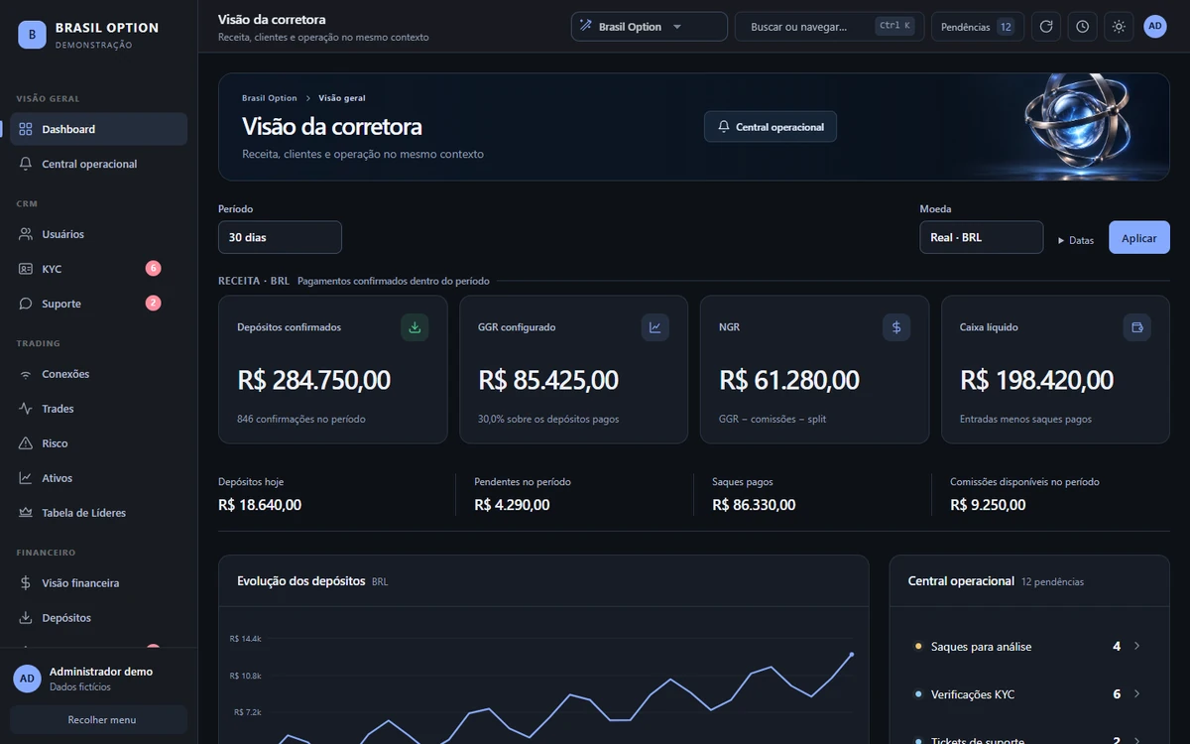The image size is (1190, 744).
Task: Open Verificações KYC row
Action: coord(1029,694)
